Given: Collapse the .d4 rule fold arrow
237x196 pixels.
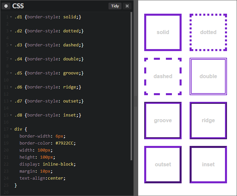Looking at the screenshot, I should tap(11, 59).
